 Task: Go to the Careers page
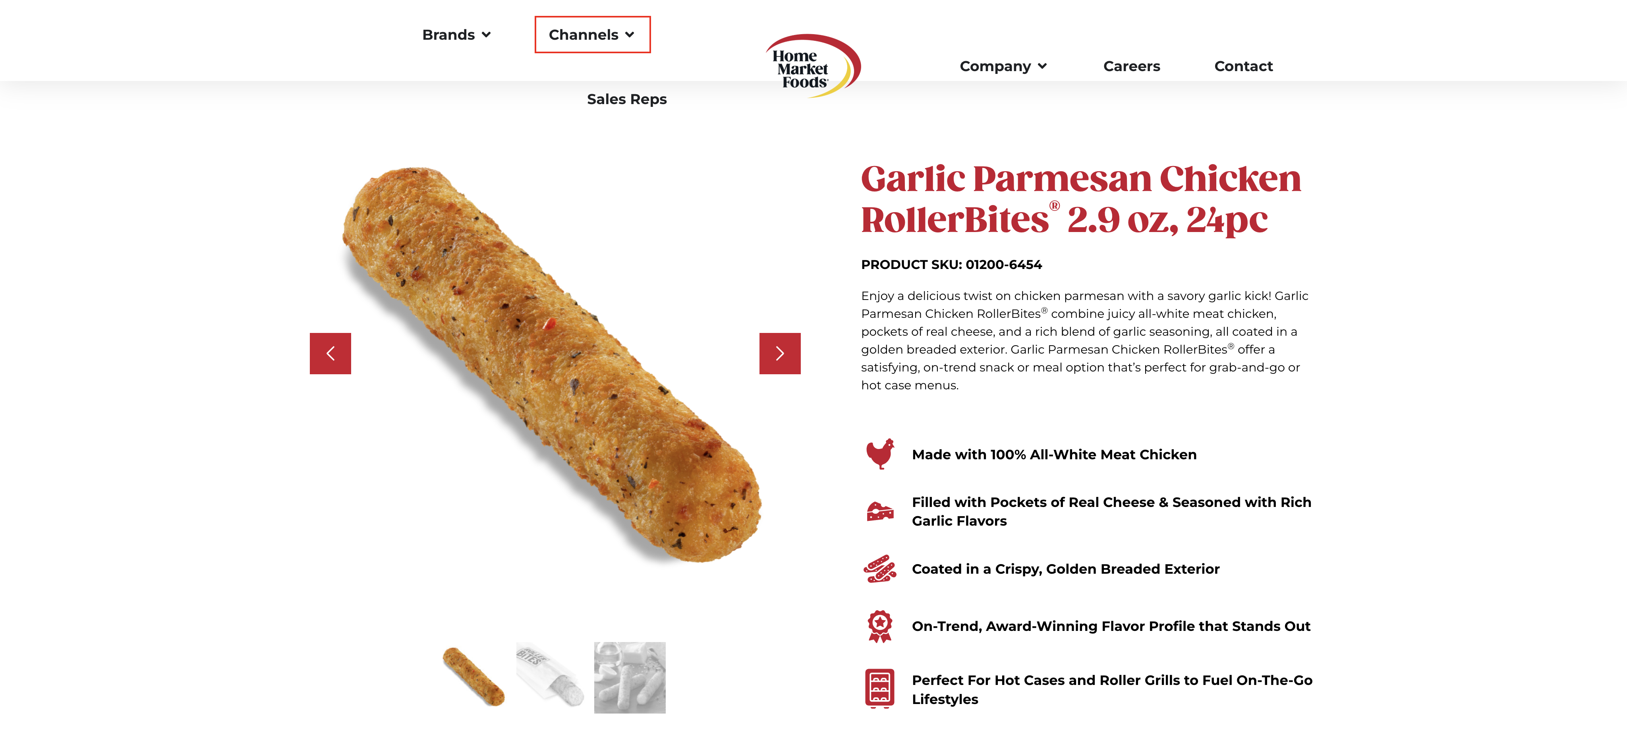coord(1131,66)
